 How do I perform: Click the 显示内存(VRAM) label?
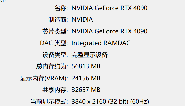tap(44, 78)
